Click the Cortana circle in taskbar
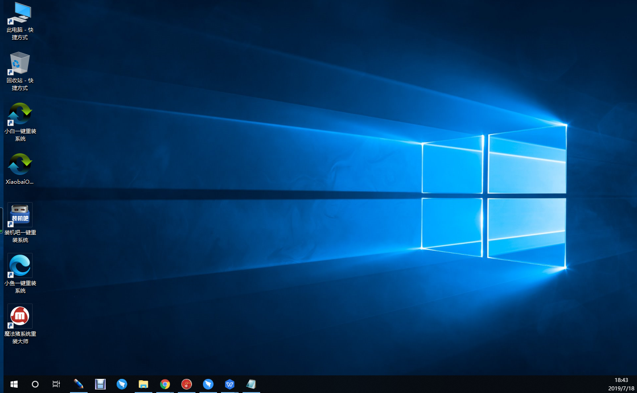This screenshot has height=393, width=637. pos(35,384)
